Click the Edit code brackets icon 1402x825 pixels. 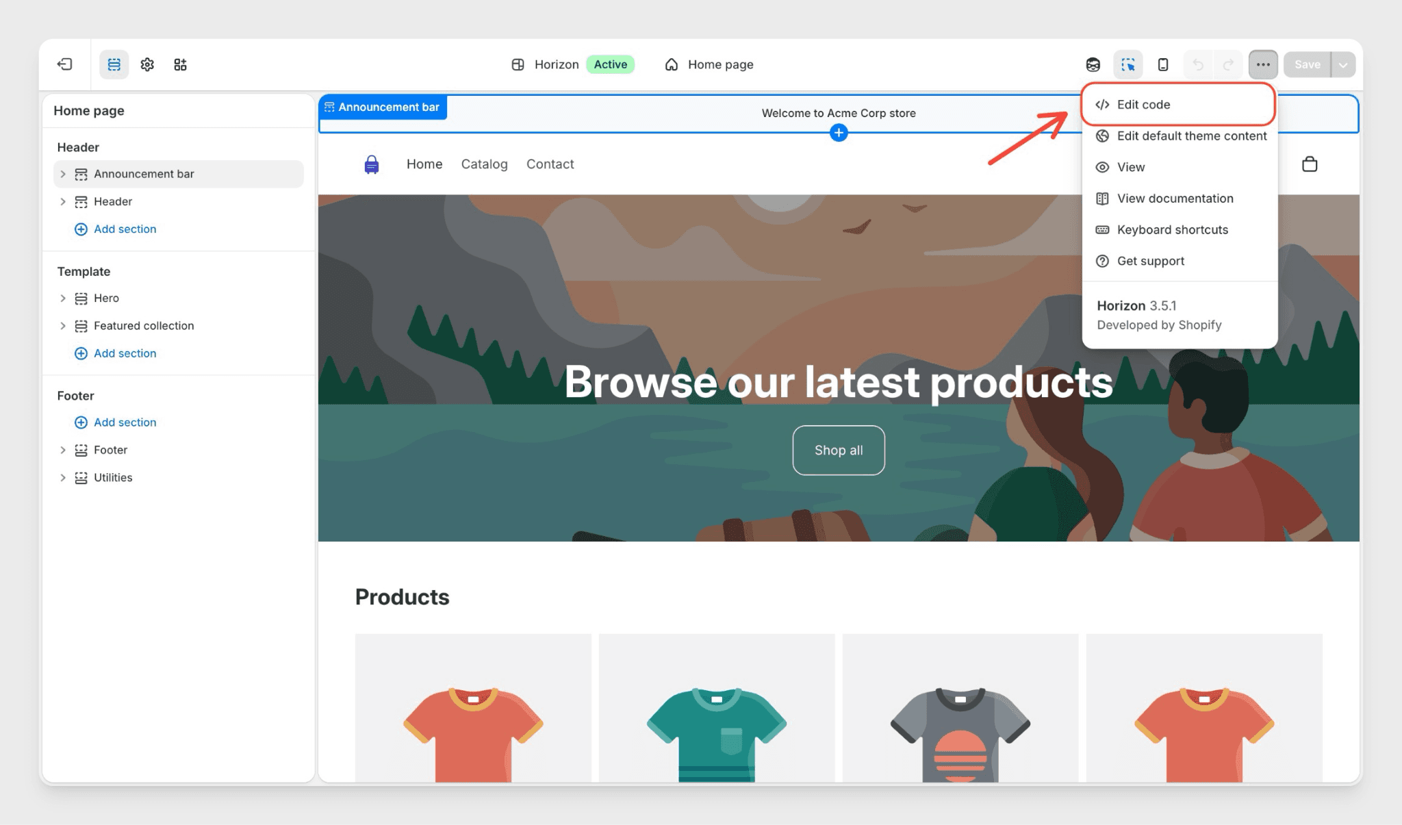[x=1102, y=105]
